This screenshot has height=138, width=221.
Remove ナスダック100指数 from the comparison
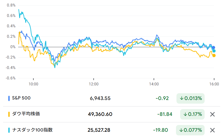(x=212, y=130)
